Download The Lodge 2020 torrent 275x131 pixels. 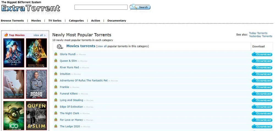[262, 126]
